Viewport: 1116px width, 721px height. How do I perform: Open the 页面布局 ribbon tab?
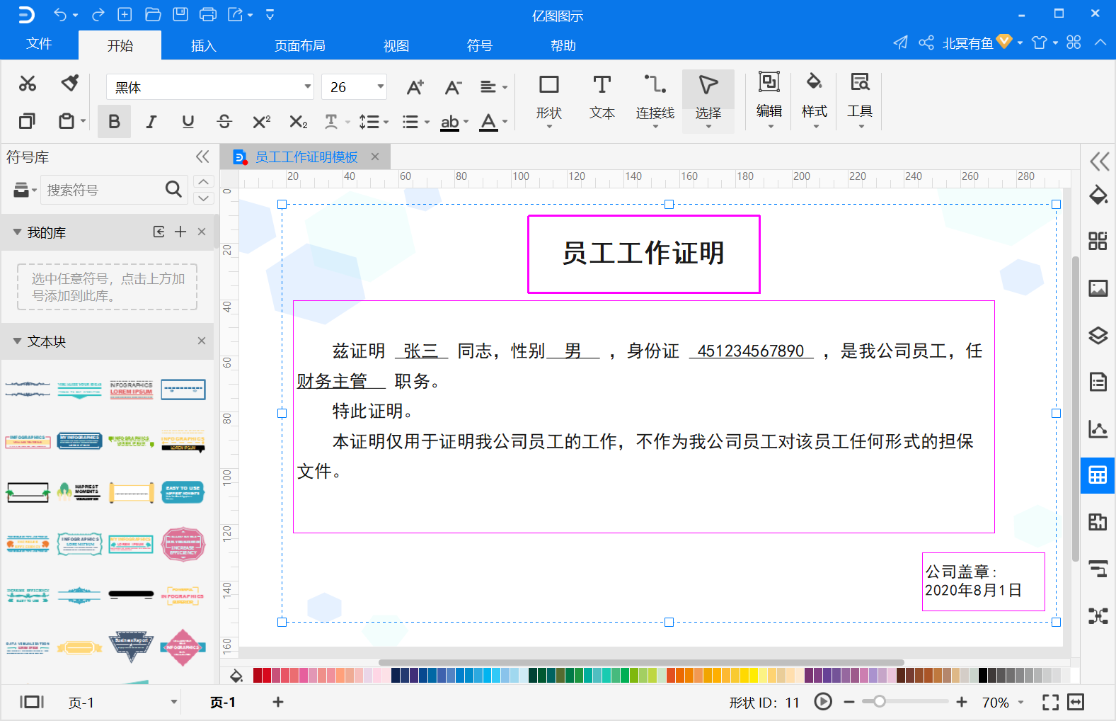point(299,46)
